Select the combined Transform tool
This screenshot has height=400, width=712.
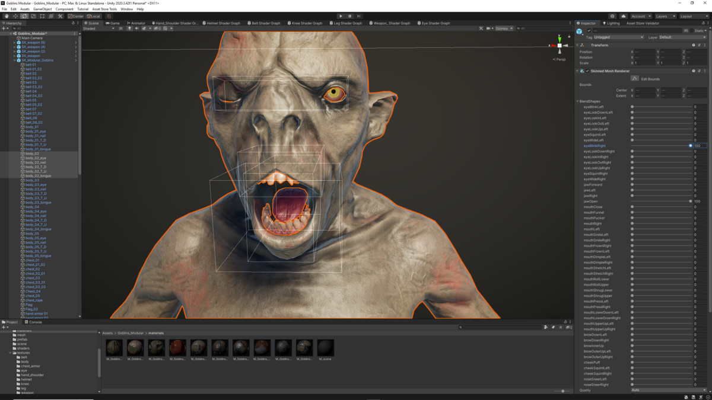click(51, 16)
